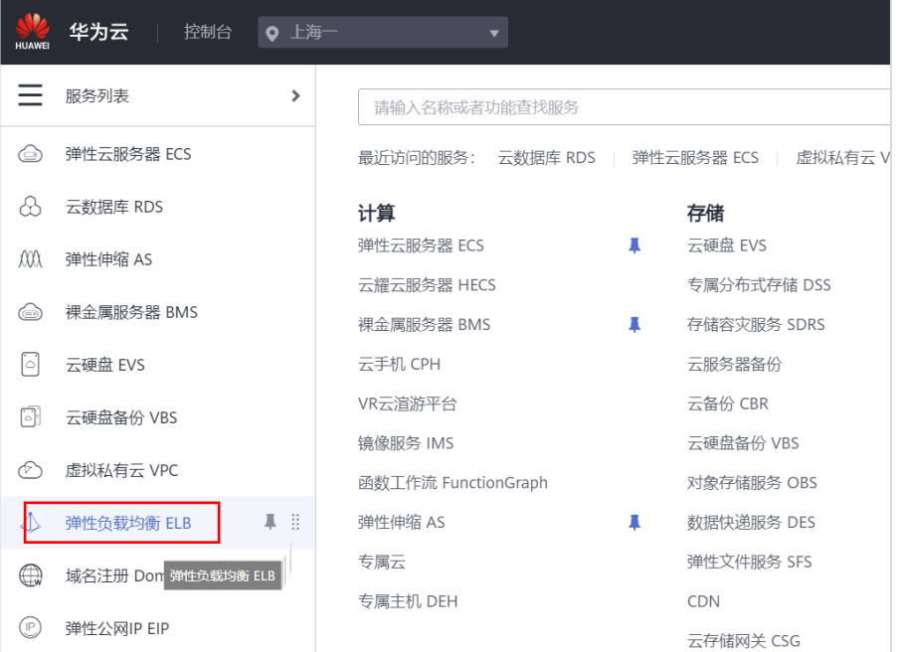Open 云存储网关 CSG service
Screen dimensions: 905x652
coord(744,640)
